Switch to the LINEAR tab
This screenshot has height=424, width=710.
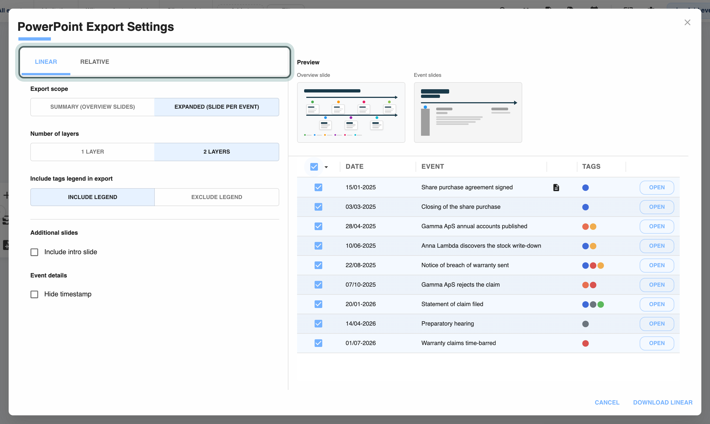46,62
